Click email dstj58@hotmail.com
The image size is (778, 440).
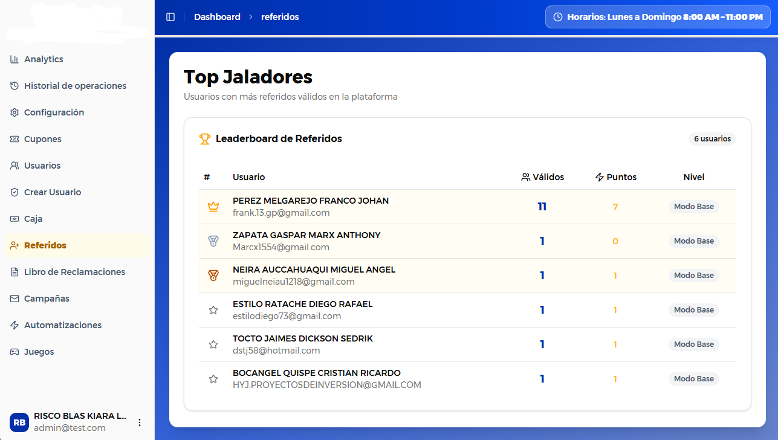[x=276, y=351]
